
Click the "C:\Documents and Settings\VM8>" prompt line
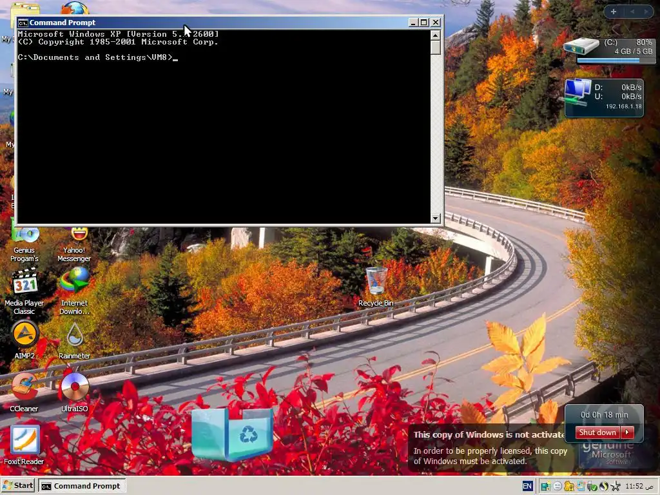[98, 57]
